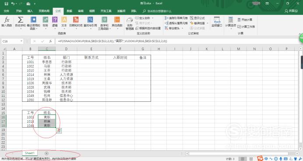
Task: Open the Name Manager (名称管理器) icon
Action: (130, 20)
